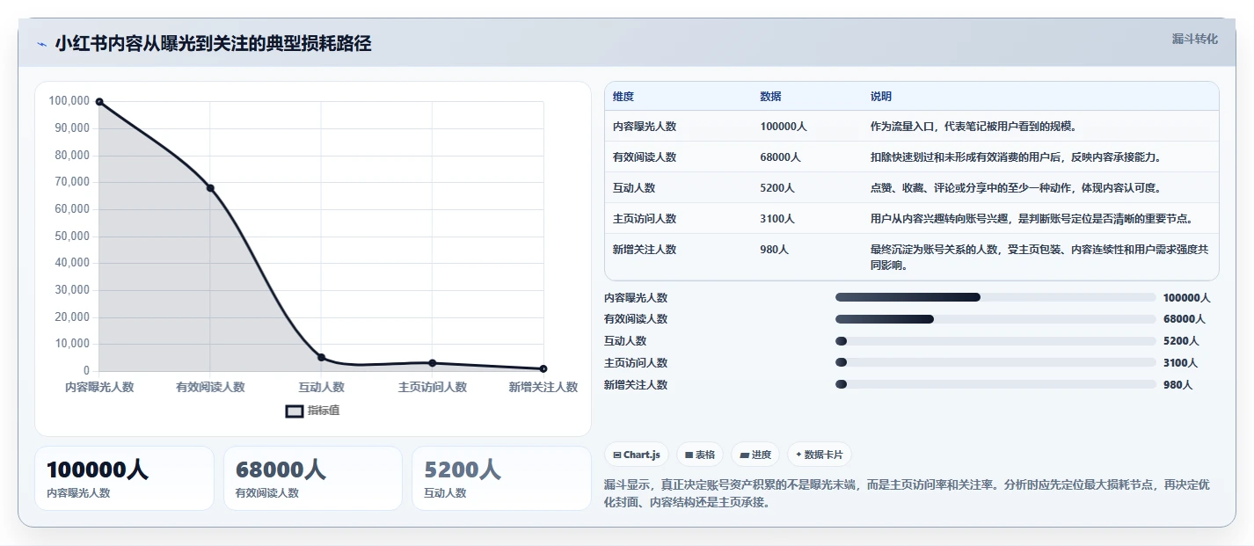Click the x-axis label 主页访问人数
1254x546 pixels.
click(433, 387)
